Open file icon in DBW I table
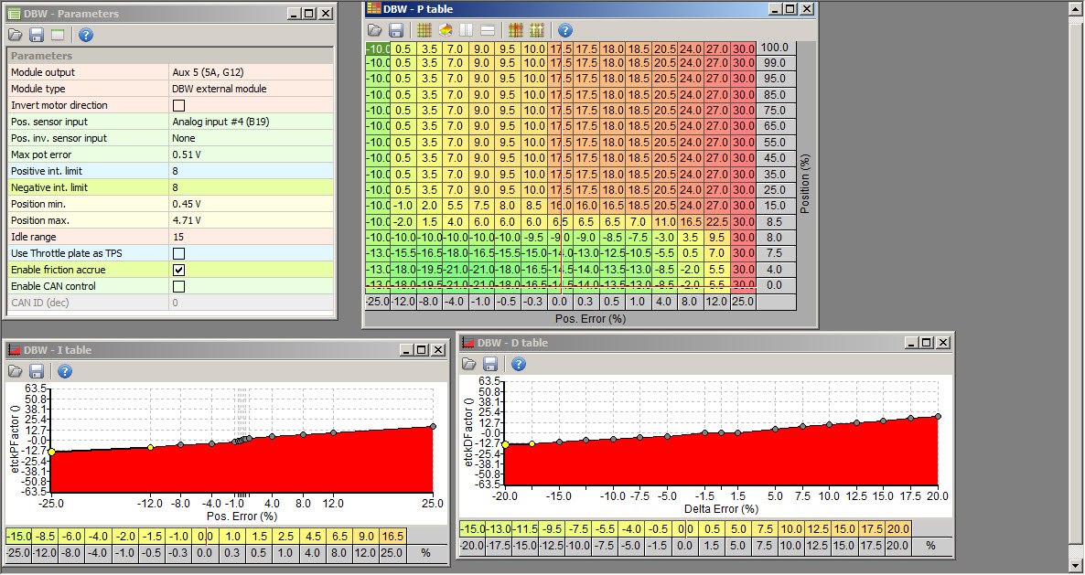 point(15,371)
